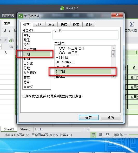Switch to the 字体 tab
Viewport: 138px width, 153px height.
click(51, 25)
